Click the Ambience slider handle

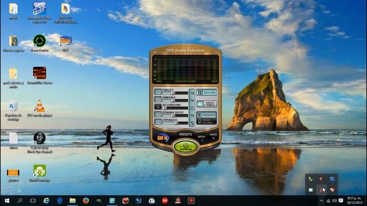(x=173, y=101)
